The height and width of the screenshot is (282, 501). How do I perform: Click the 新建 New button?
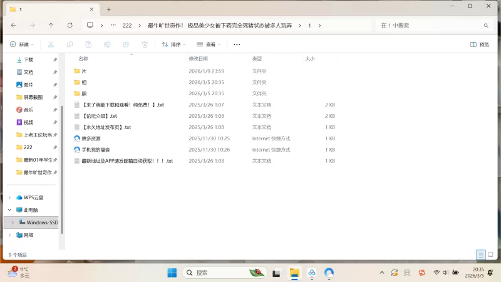(21, 44)
